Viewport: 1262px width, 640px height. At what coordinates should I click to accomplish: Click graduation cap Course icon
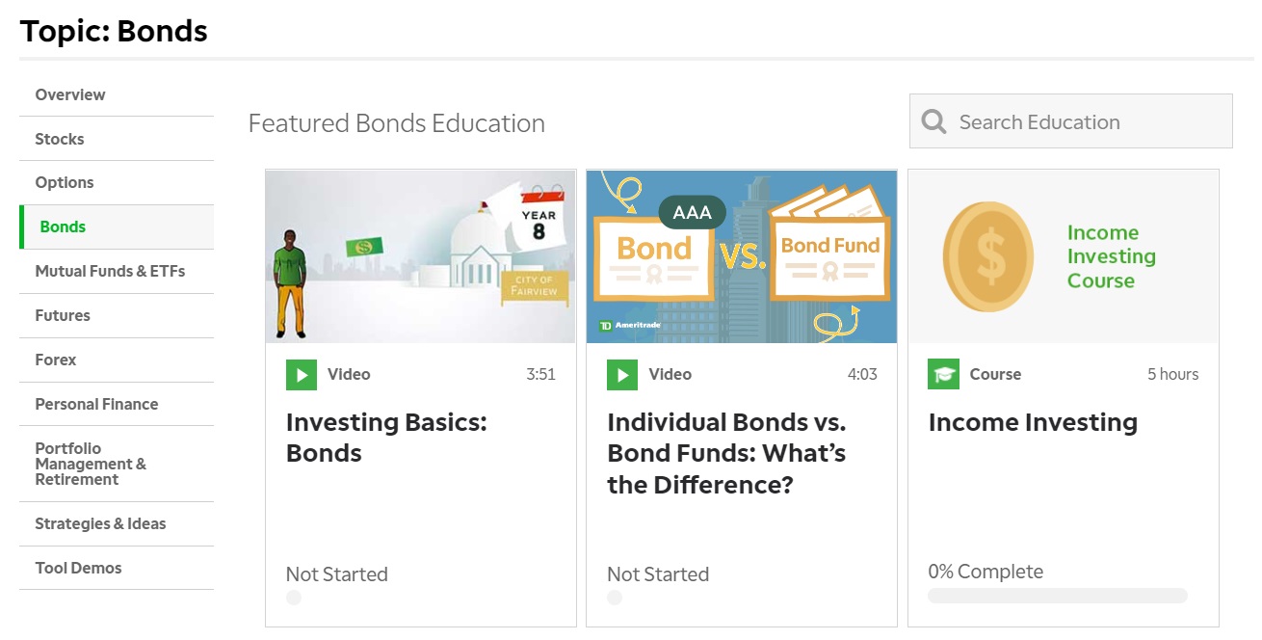pos(943,375)
